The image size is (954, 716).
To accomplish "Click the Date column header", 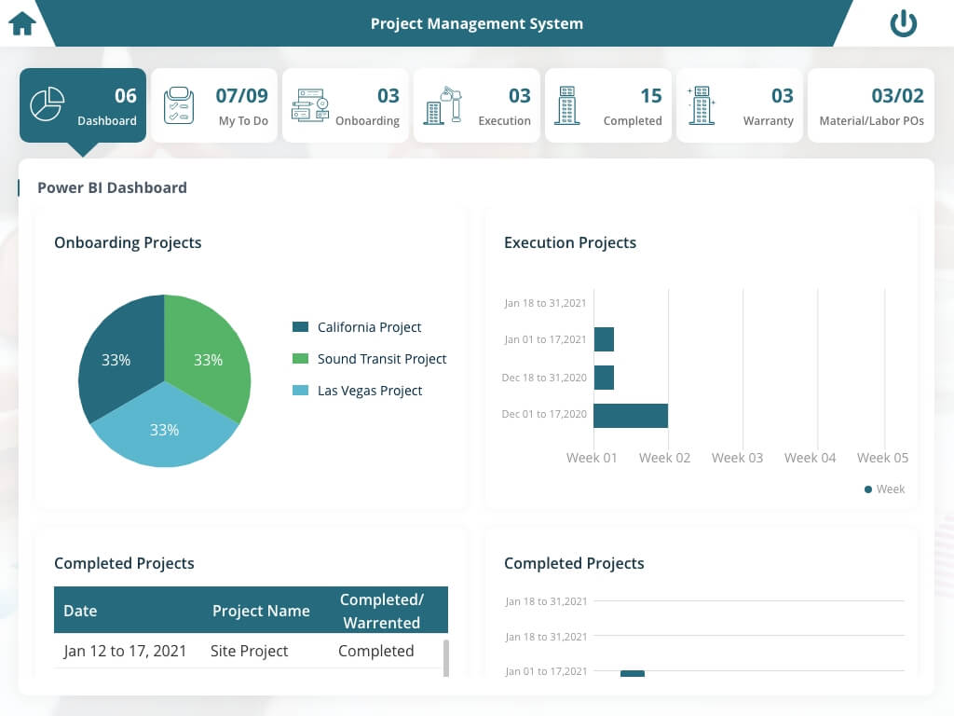I will pos(80,611).
